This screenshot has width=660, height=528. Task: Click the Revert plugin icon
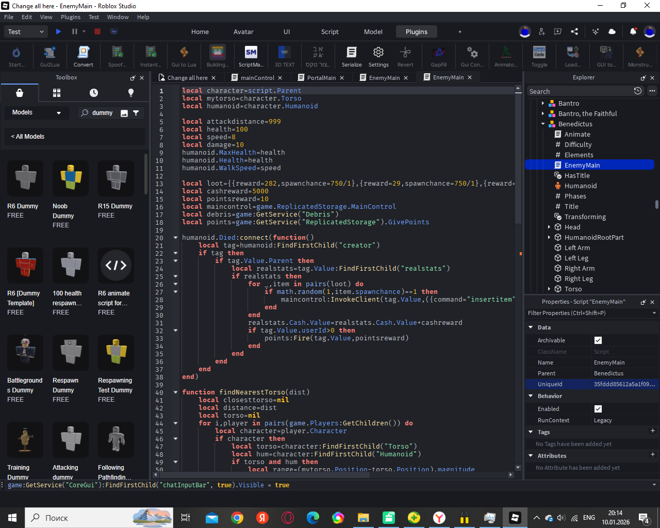[405, 56]
